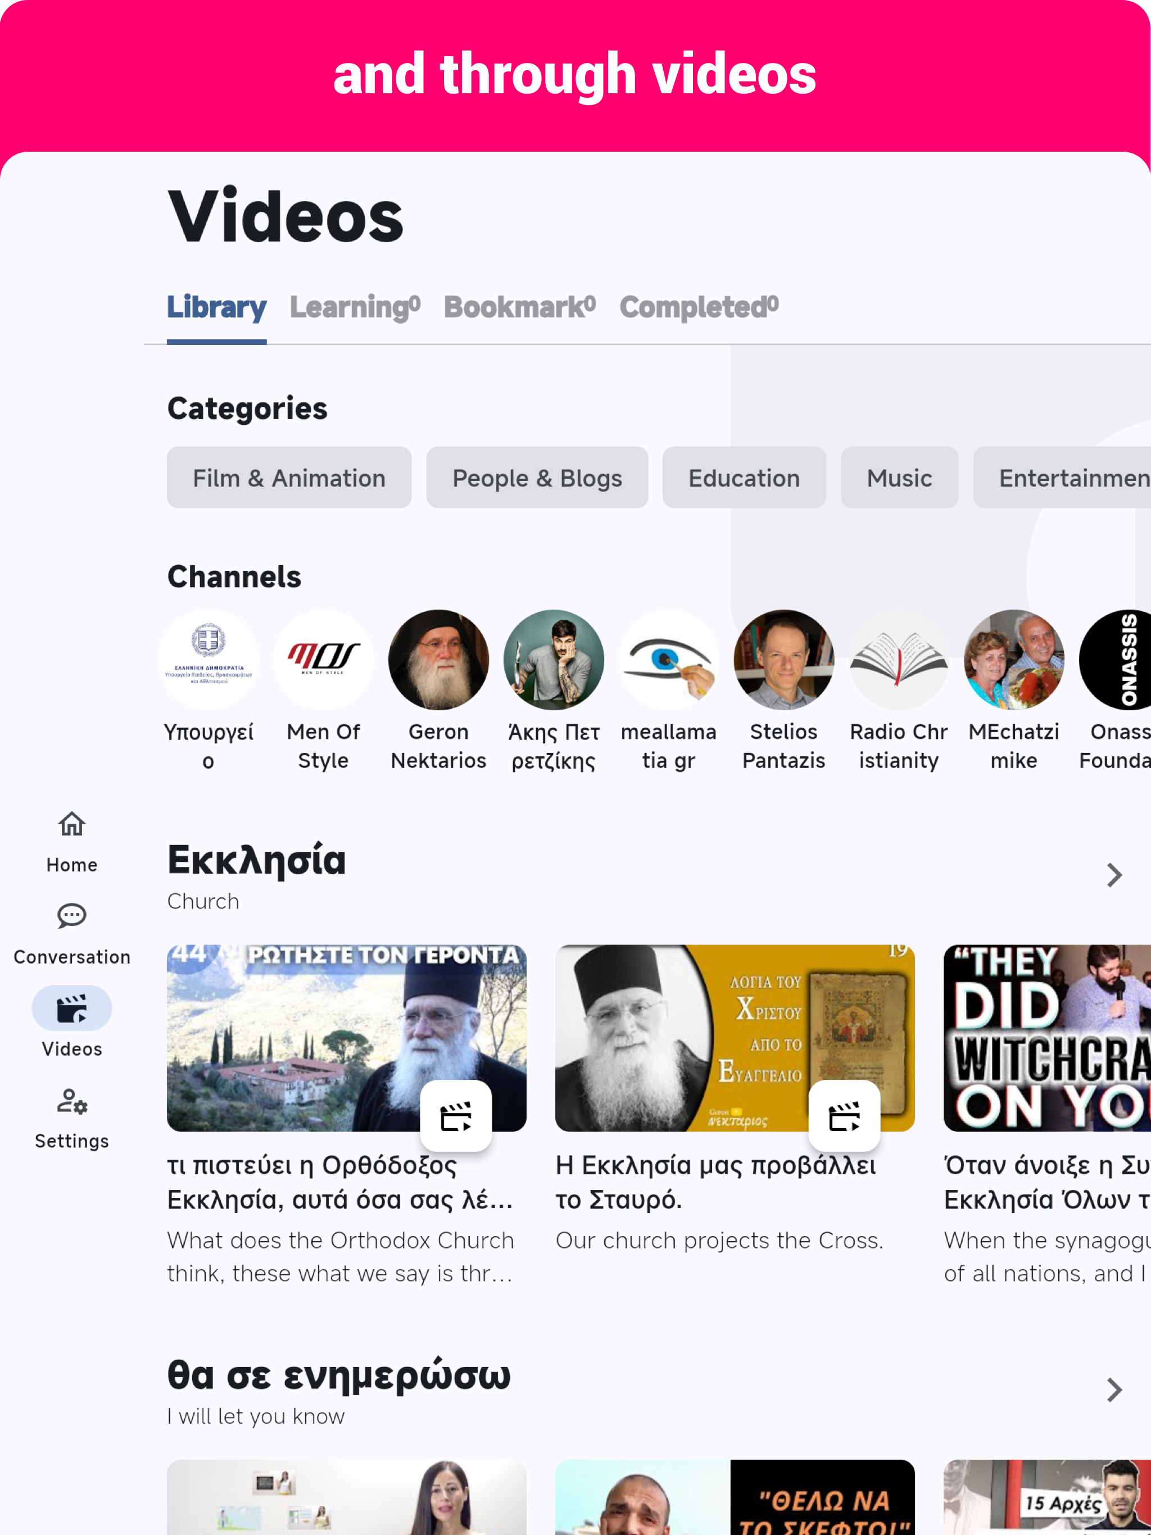
Task: Open the ΘΕΛΩ ΝΑ ΤΟ ΣΚΕΦΤΩ video thumbnail
Action: 735,1497
